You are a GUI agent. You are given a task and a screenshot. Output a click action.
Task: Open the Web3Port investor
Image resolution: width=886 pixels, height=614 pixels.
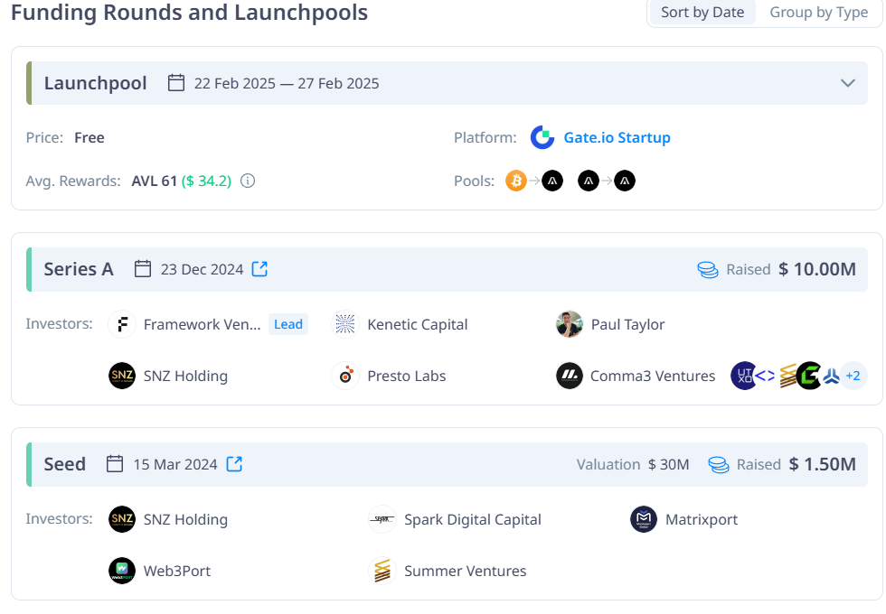177,571
